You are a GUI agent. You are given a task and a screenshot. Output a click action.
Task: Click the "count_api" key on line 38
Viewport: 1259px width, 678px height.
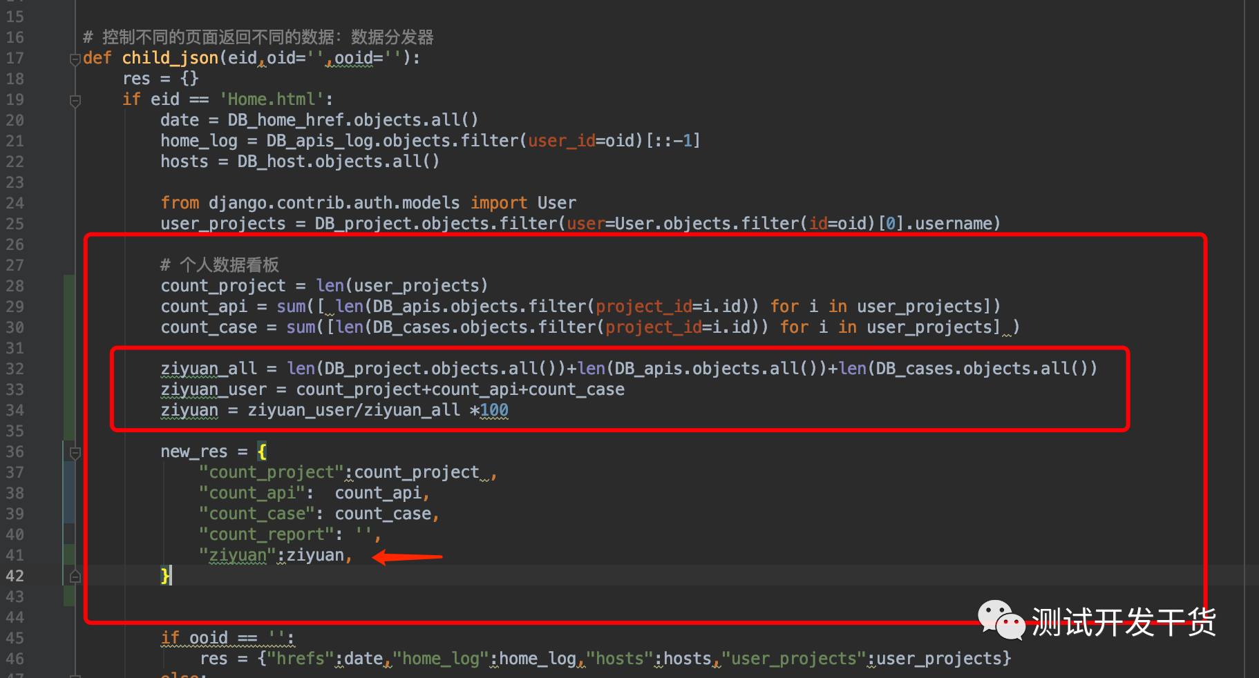[x=252, y=493]
